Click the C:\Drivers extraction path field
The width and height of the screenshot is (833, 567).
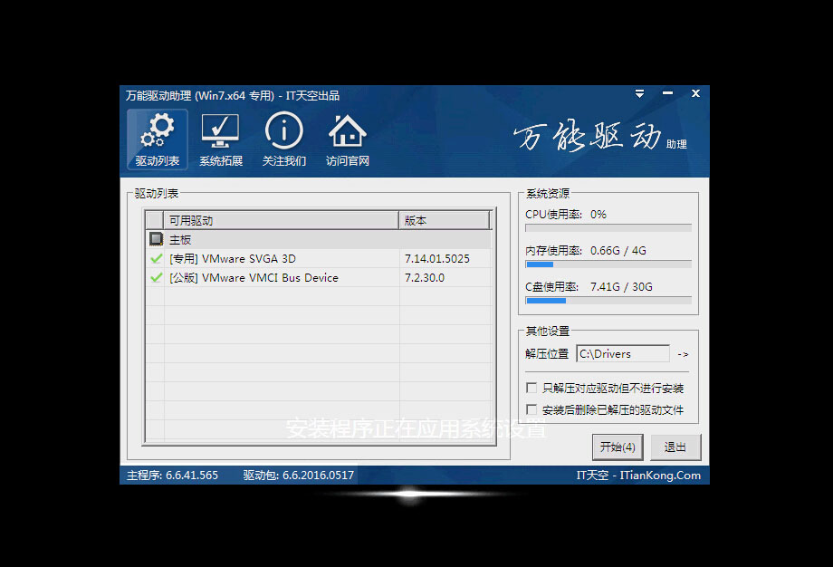click(x=623, y=353)
